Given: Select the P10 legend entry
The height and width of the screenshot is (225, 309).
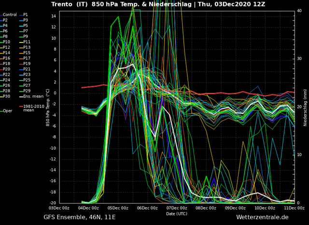Looking at the screenshot, I should [x=5, y=42].
